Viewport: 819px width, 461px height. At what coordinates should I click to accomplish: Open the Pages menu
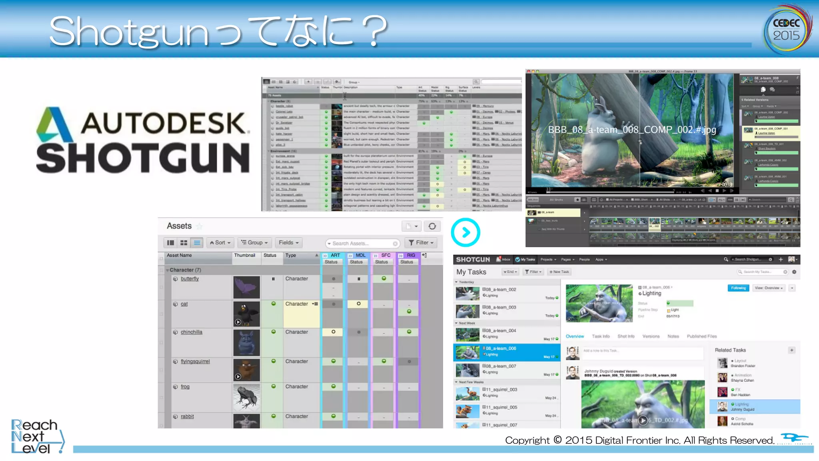[x=567, y=259]
